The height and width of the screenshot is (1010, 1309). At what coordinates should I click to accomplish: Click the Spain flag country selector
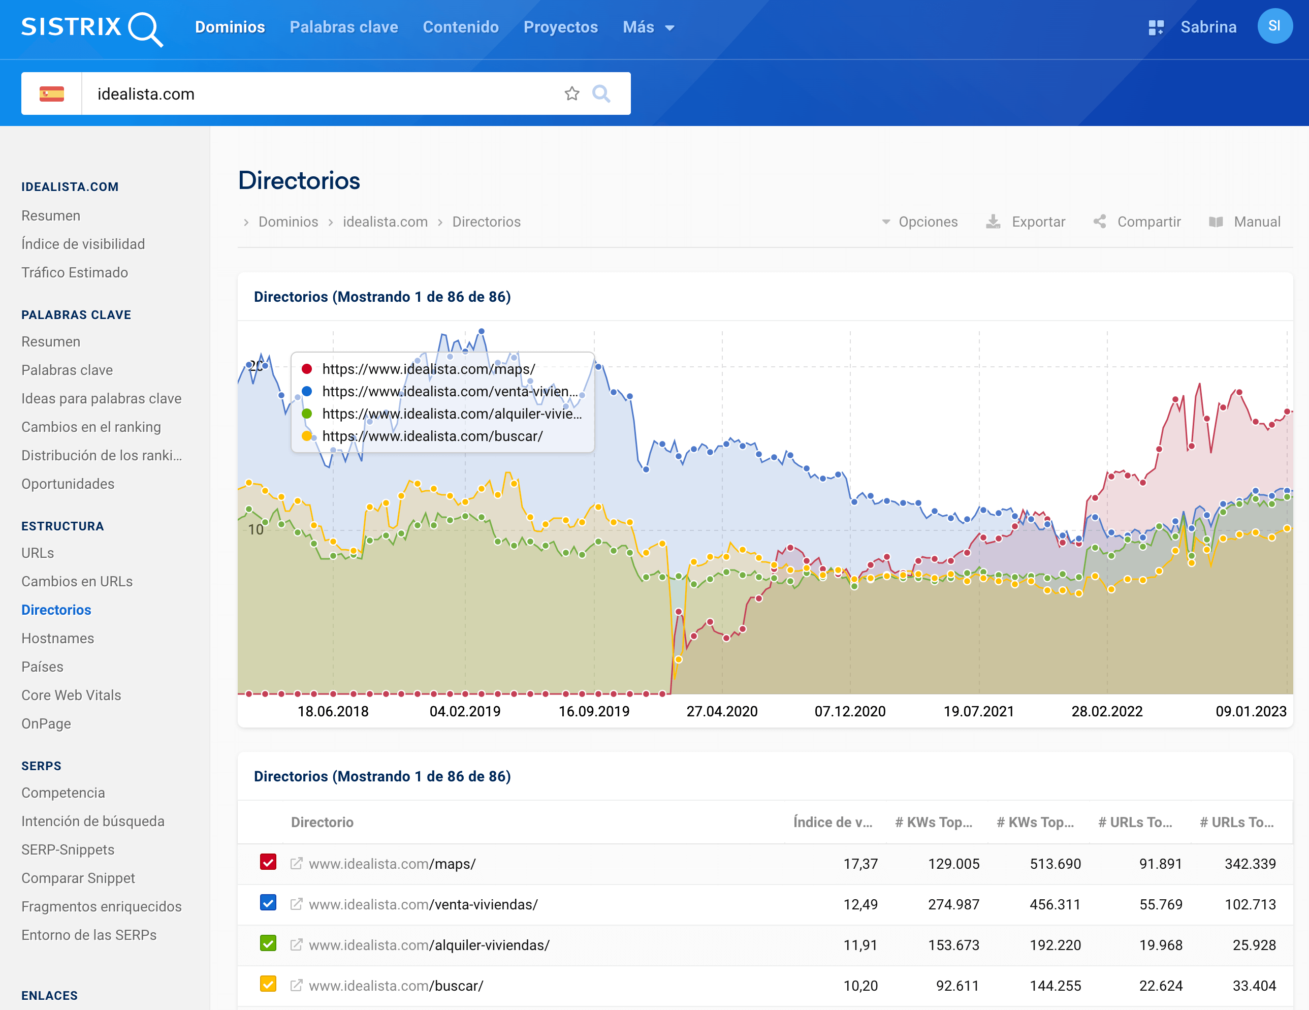point(51,93)
